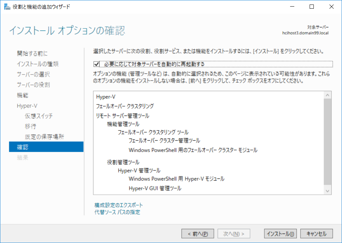Click scroll up arrow of feature list
This screenshot has width=342, height=243.
pyautogui.click(x=327, y=95)
